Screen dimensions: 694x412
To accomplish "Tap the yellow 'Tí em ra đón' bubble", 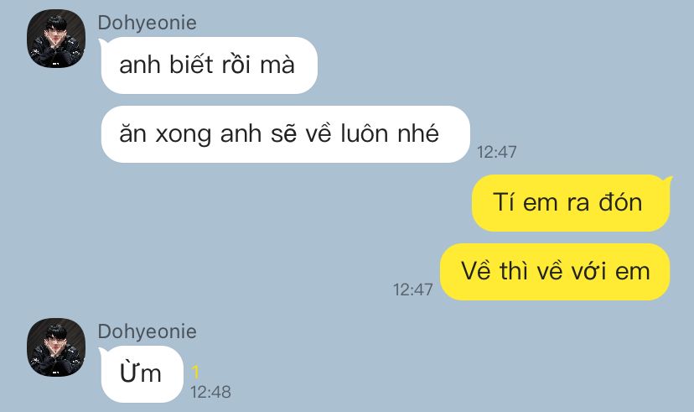I will point(571,203).
